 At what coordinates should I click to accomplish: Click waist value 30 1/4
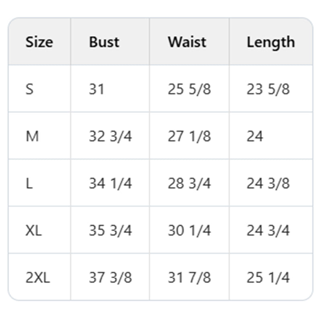coord(189,231)
